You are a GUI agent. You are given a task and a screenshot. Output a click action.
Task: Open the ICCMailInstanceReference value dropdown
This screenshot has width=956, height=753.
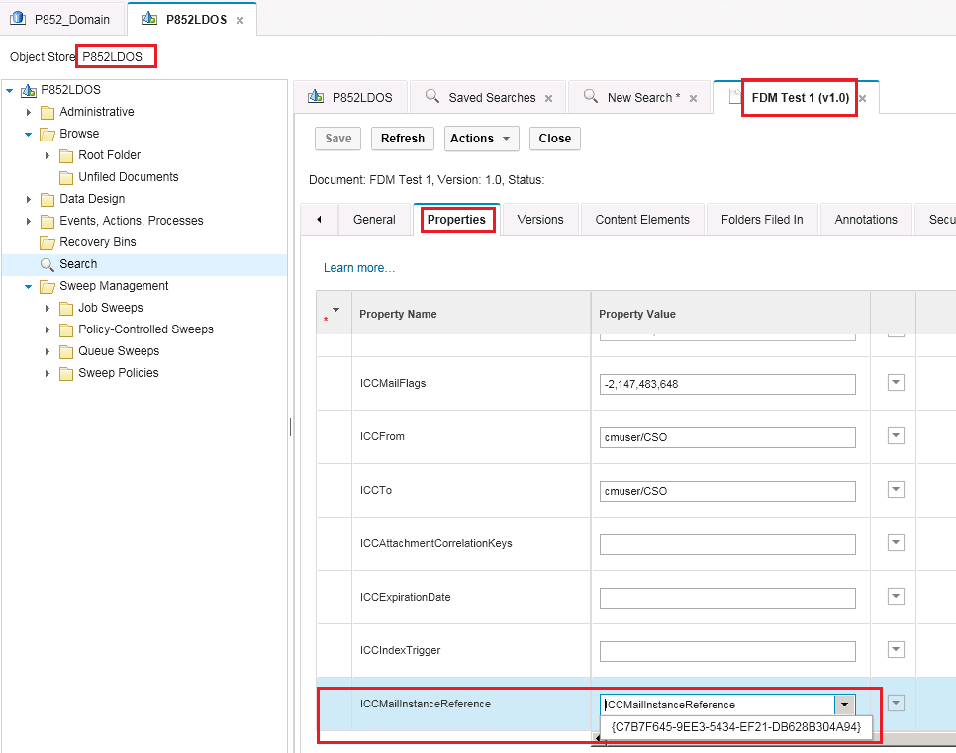[x=844, y=704]
